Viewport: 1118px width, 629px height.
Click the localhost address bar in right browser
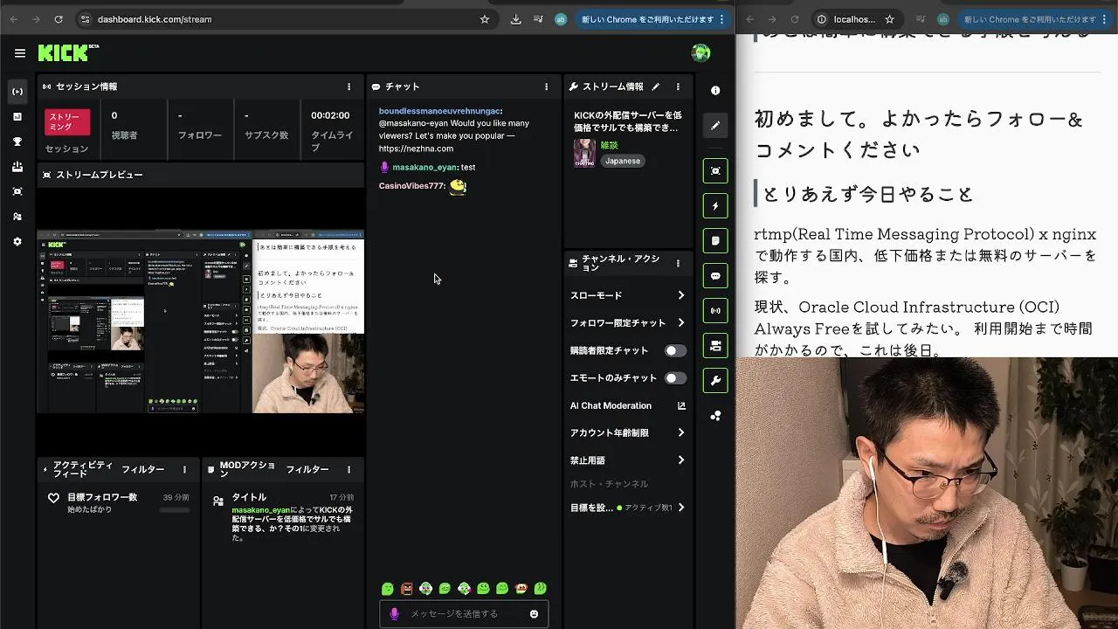[x=855, y=19]
